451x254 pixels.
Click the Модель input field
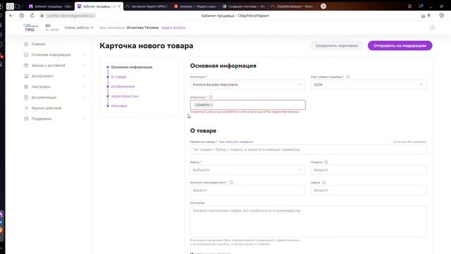369,170
